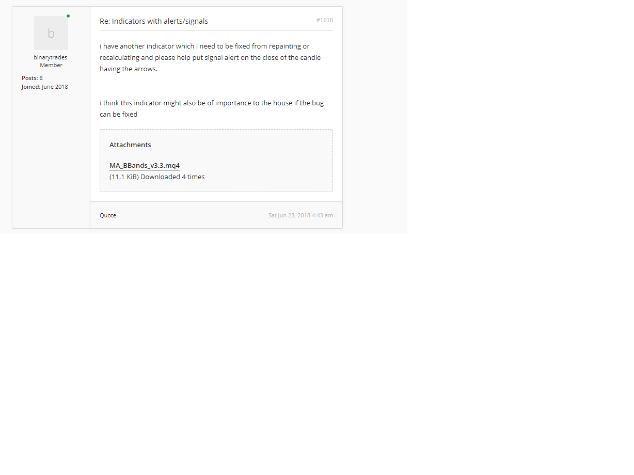Click the Member rank label
Screen dimensions: 634x475
coord(51,65)
